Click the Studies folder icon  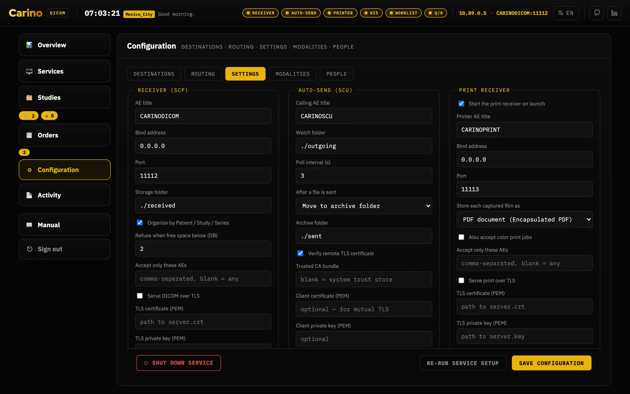click(29, 98)
